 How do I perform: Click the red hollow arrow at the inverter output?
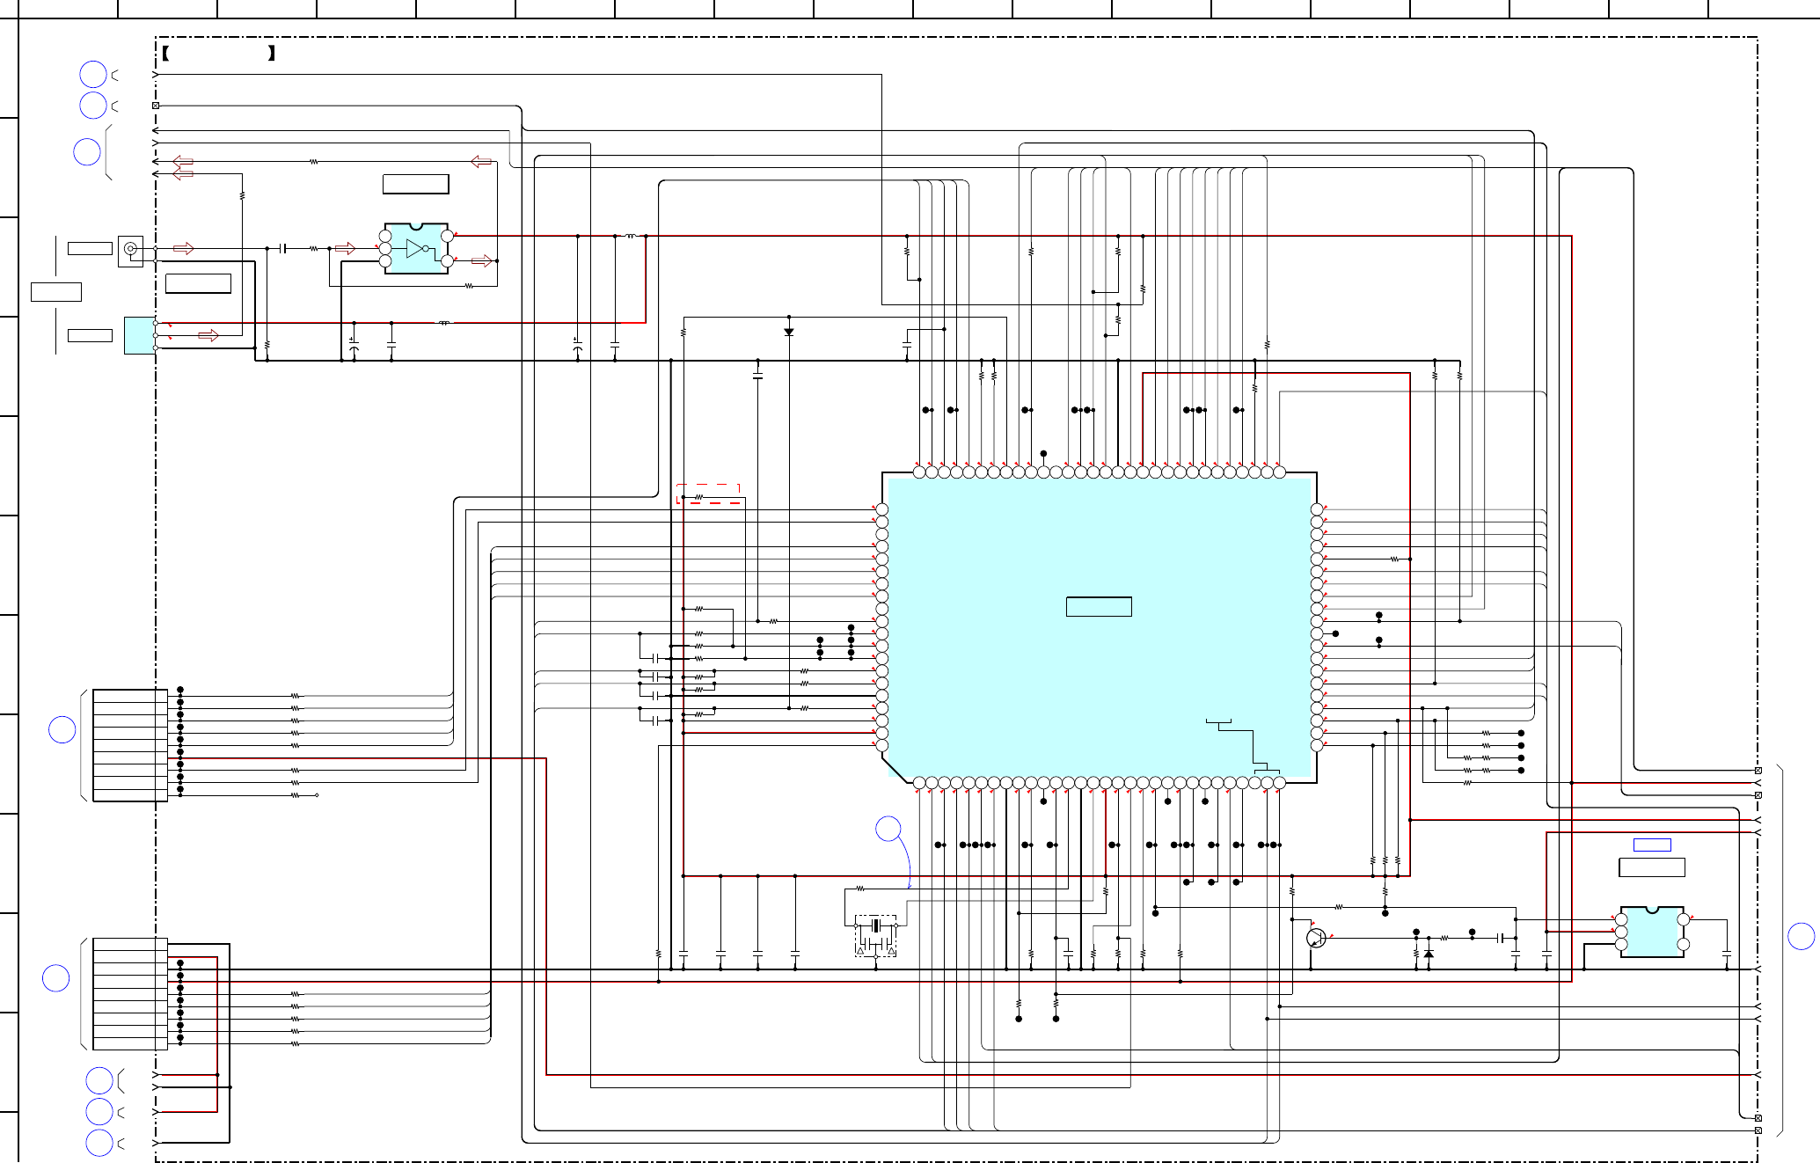[x=482, y=260]
